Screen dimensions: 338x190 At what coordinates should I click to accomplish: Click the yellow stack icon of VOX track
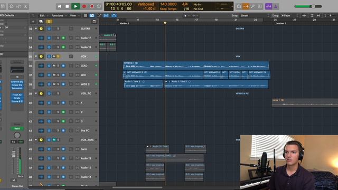[41, 56]
